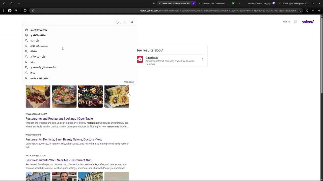Click the Yahoo search magnifier button
Viewport: 323px width, 181px height.
132,22
